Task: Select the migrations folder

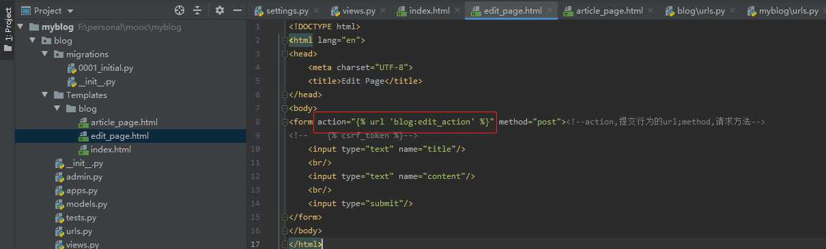Action: point(87,54)
